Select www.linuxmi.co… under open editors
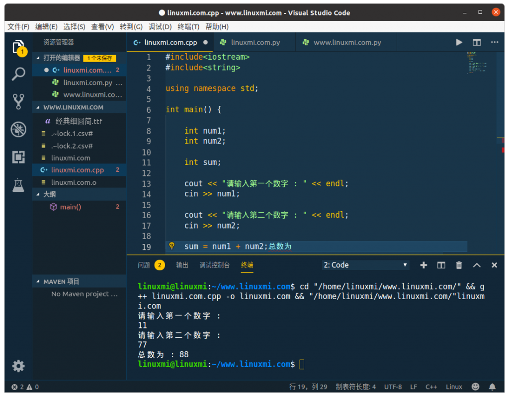 click(x=79, y=94)
